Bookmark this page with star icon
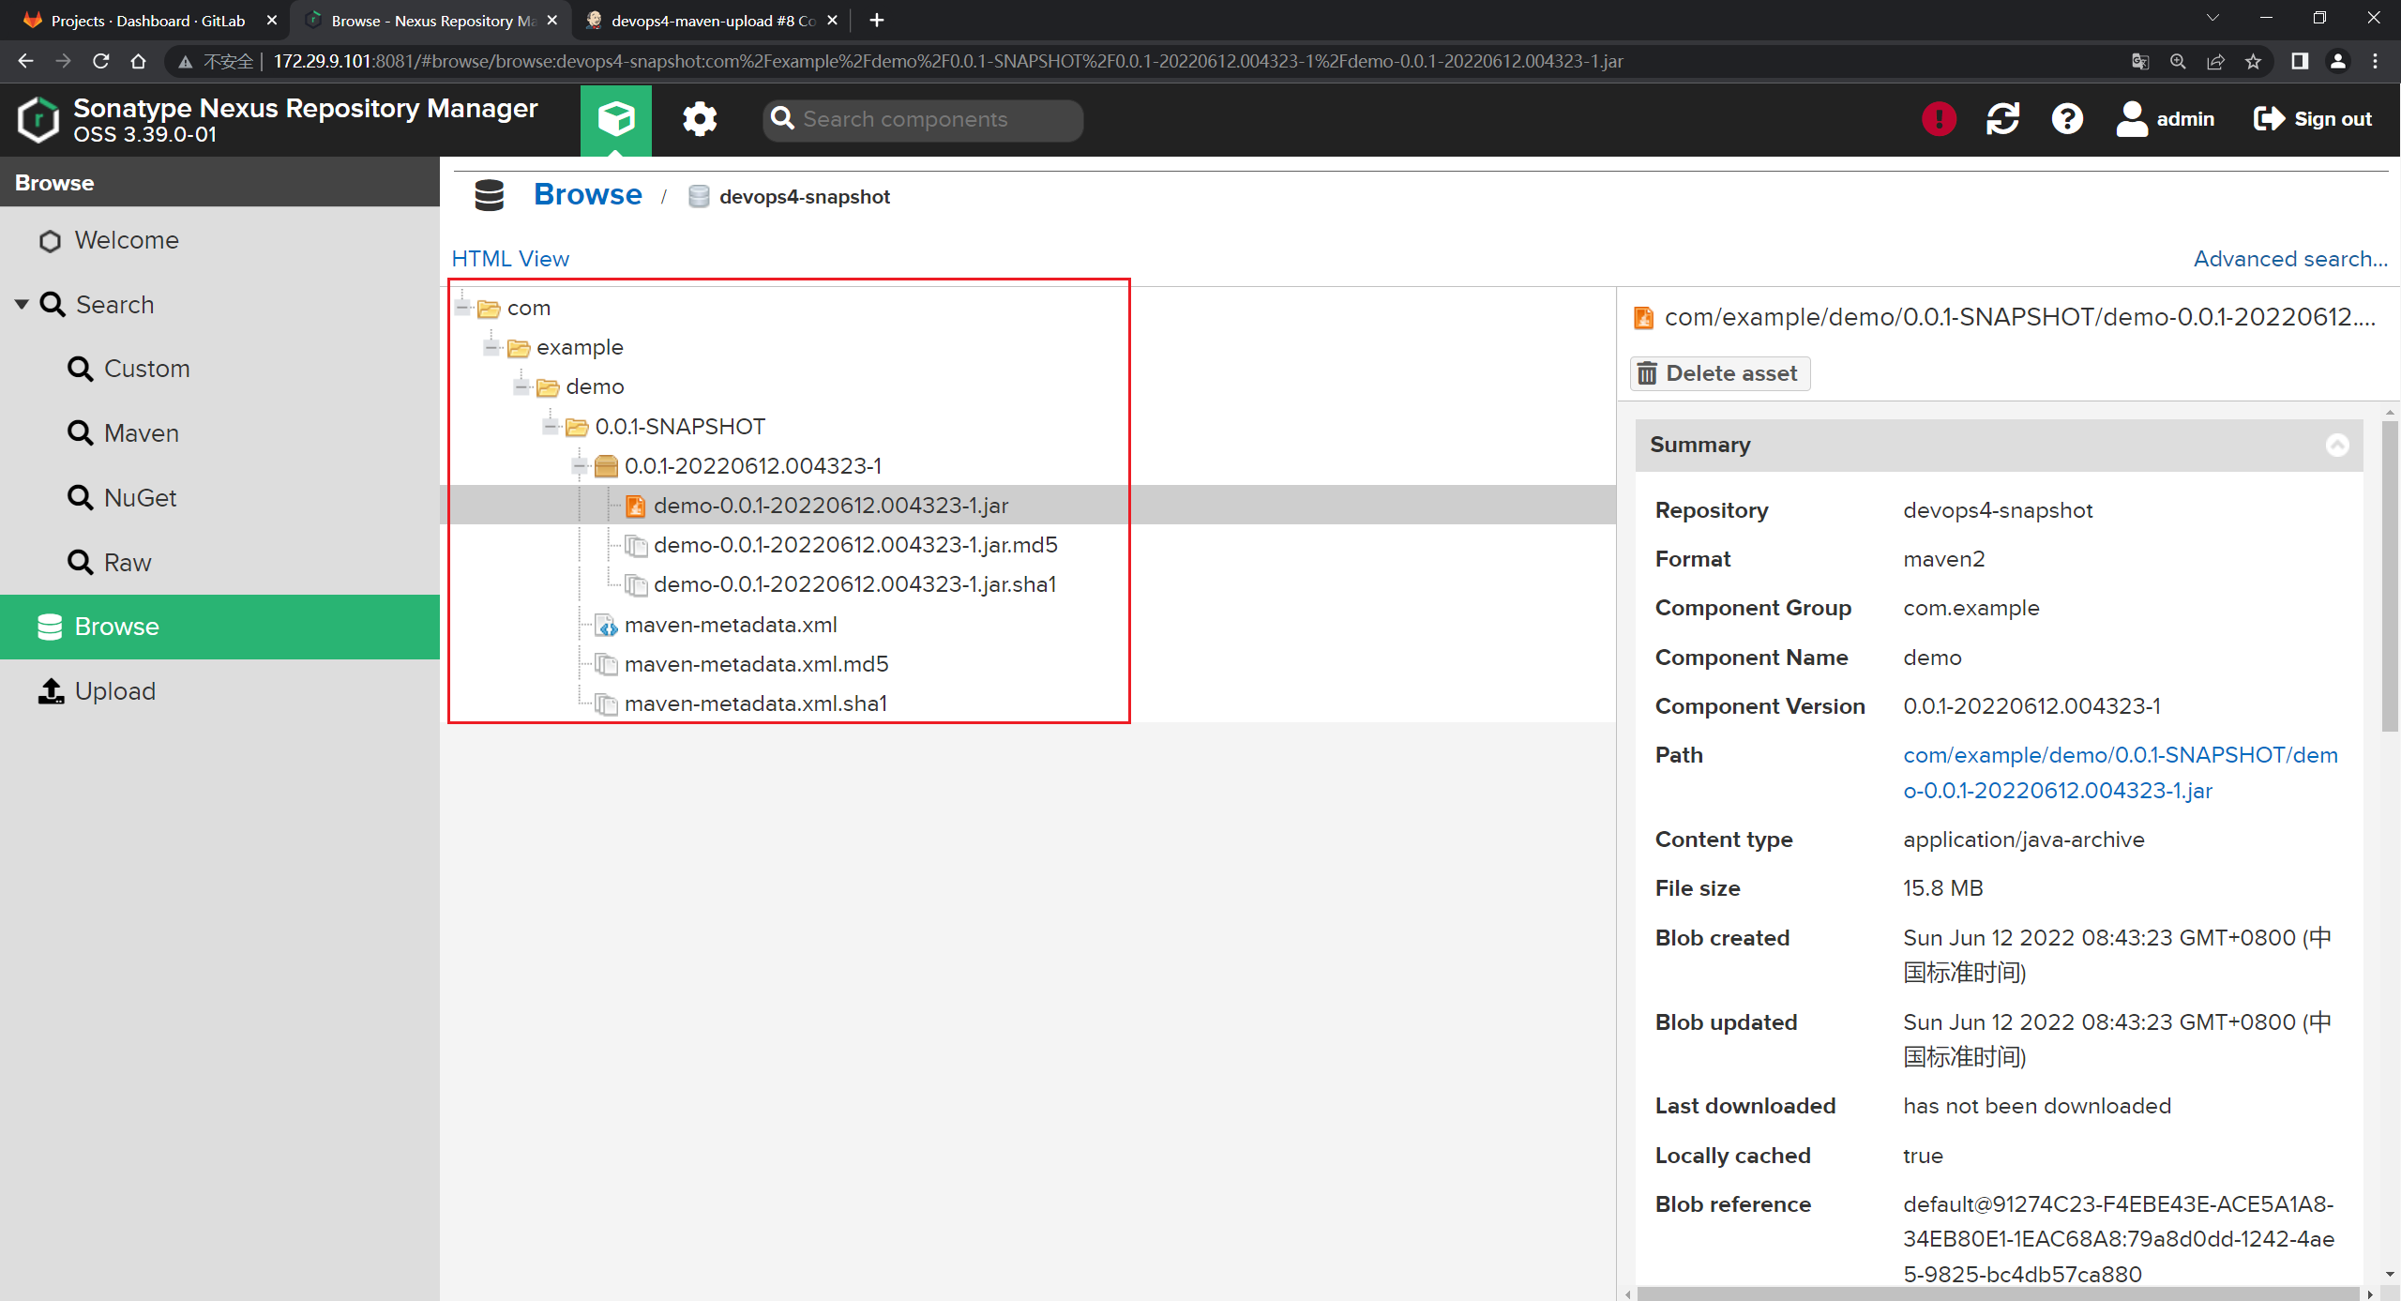This screenshot has width=2401, height=1301. (x=2253, y=61)
